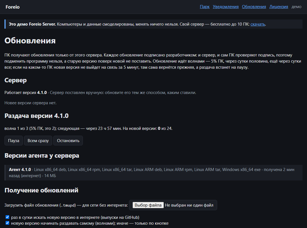Click the Получение обновлений heading
Screen dimensions: 307x228
[41, 190]
